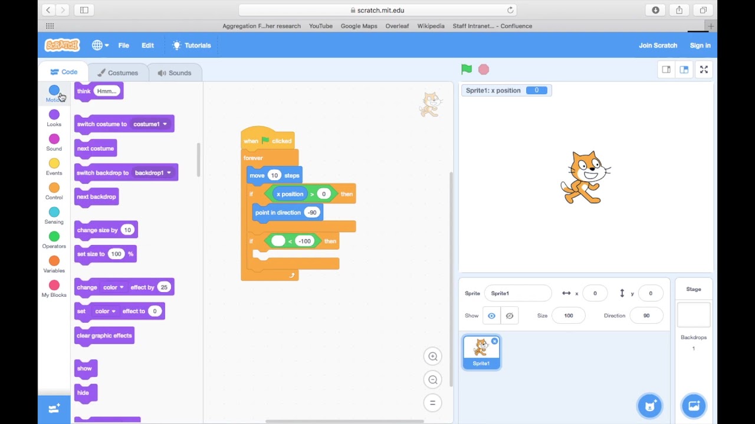Select the Sensing block category
This screenshot has height=424, width=755.
[54, 216]
